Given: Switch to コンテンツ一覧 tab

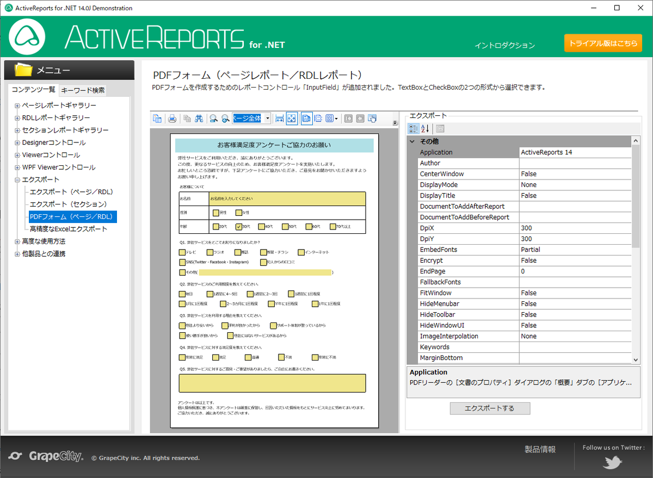Looking at the screenshot, I should 34,90.
